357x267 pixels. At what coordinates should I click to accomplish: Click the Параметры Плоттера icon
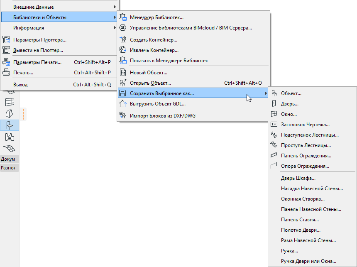(6, 39)
